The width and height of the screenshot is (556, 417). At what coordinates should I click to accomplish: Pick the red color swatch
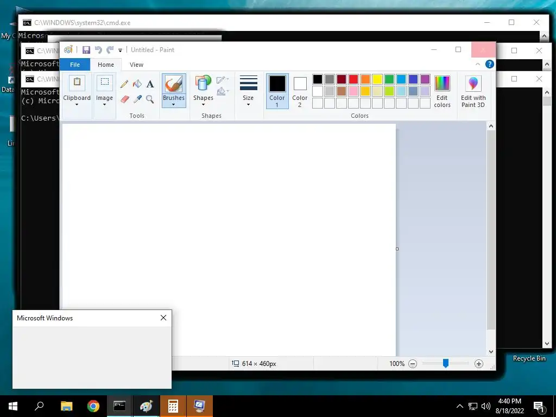click(x=353, y=79)
